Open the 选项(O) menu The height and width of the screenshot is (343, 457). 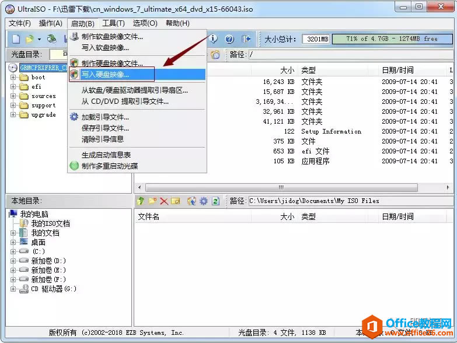(145, 23)
